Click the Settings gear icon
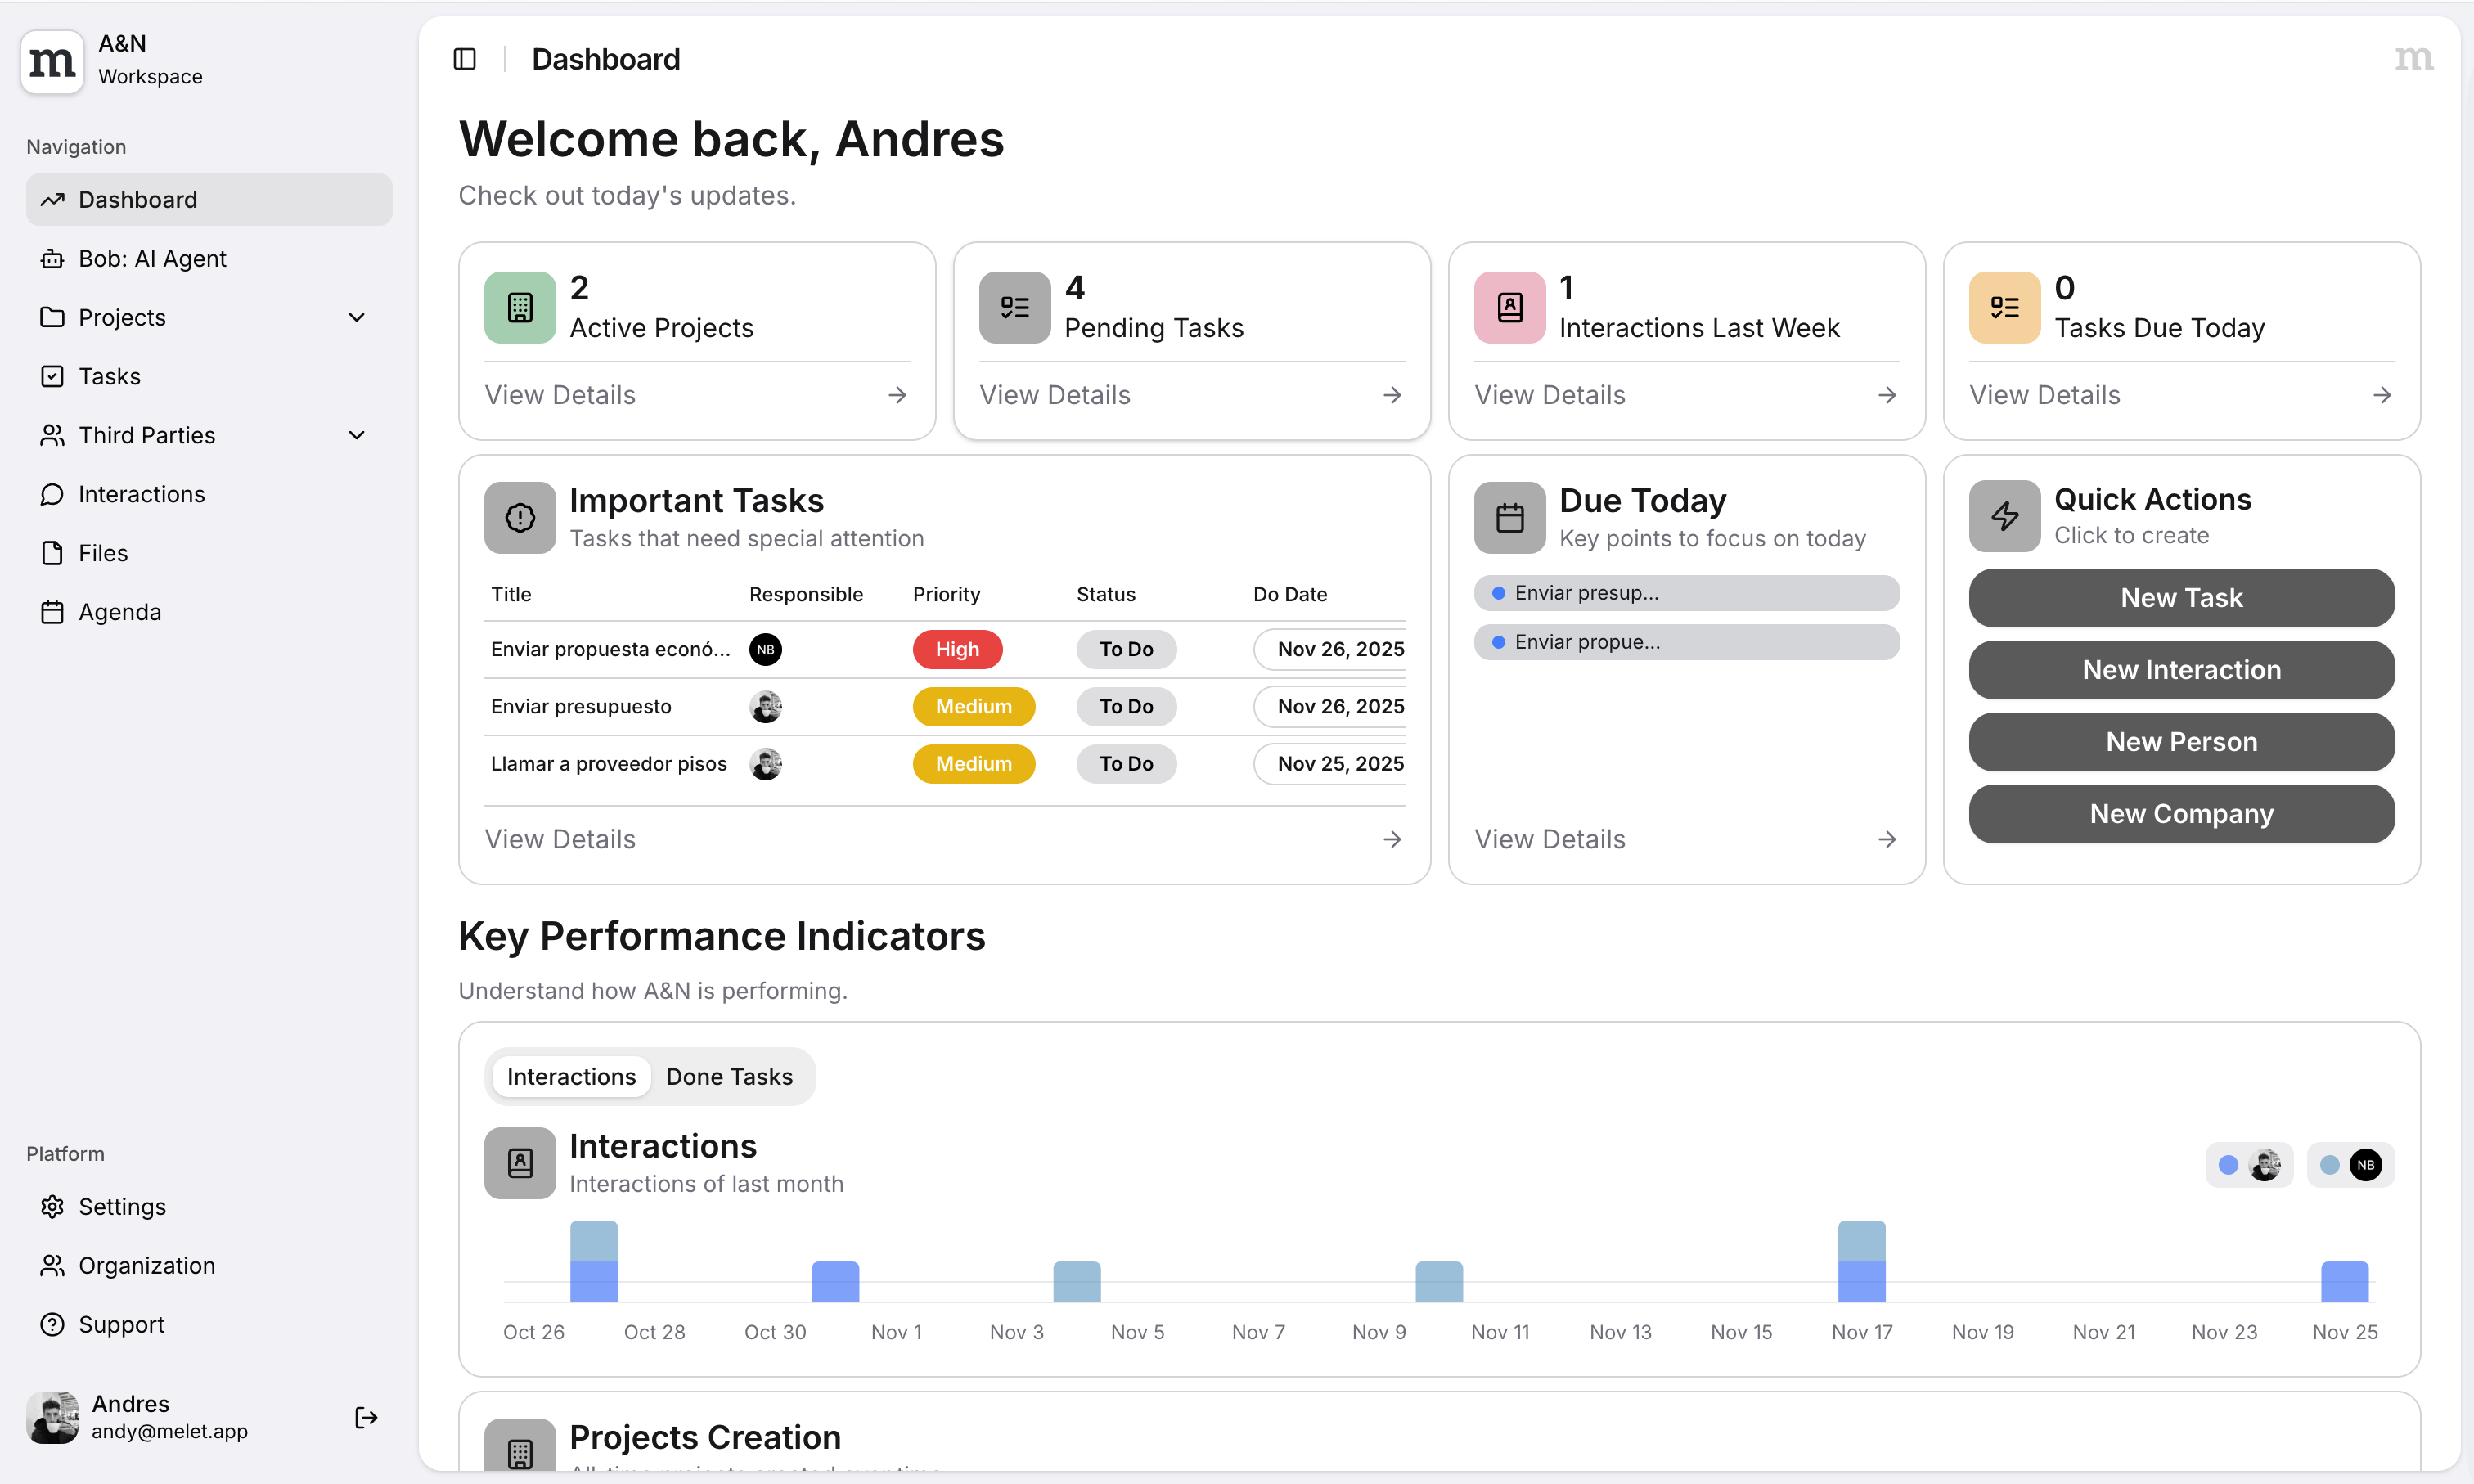The width and height of the screenshot is (2474, 1484). point(51,1207)
